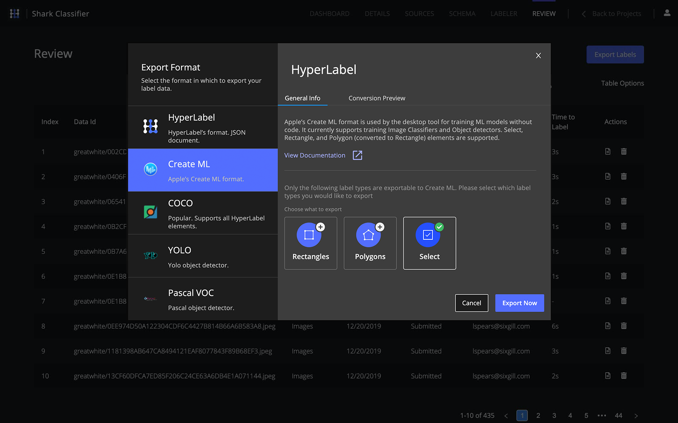
Task: View document for row 10
Action: (x=608, y=376)
